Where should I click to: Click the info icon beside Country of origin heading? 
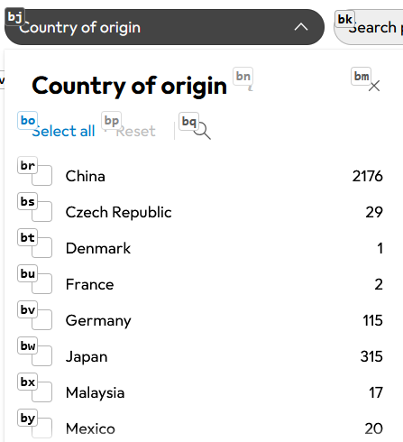(x=250, y=87)
